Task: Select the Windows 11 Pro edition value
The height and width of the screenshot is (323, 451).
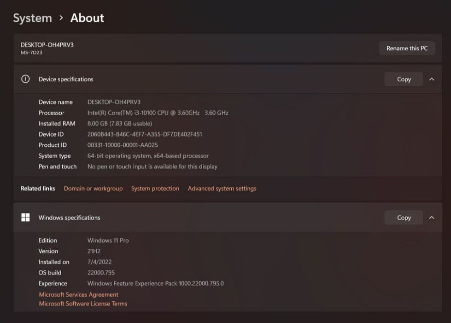Action: pos(108,240)
